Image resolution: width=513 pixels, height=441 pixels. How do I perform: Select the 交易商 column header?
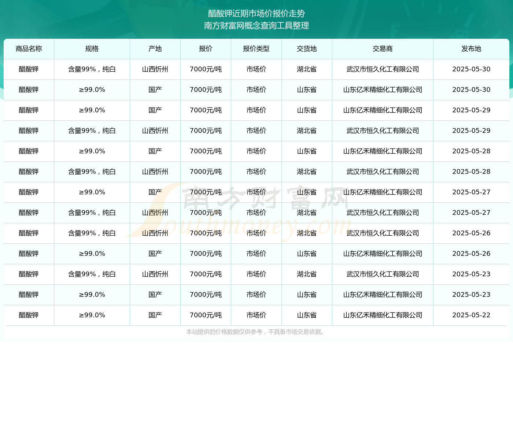(x=383, y=49)
